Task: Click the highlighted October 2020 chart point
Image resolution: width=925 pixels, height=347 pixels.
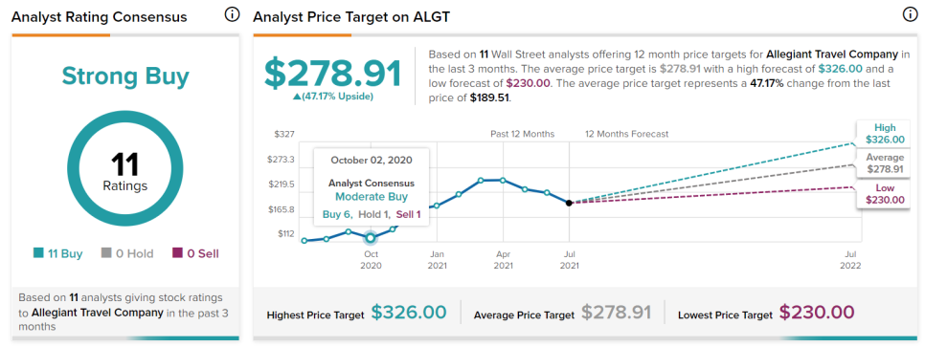Action: coord(371,237)
